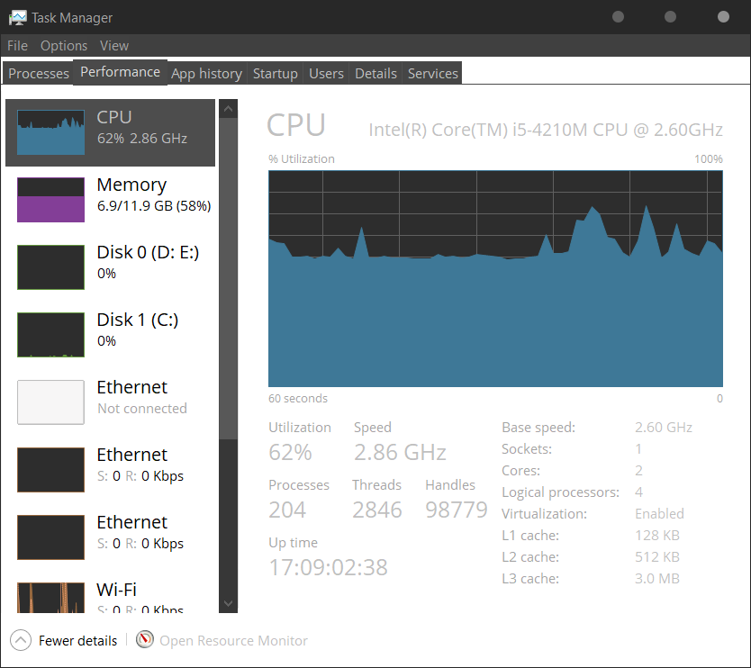751x668 pixels.
Task: Select the Performance tab
Action: (121, 72)
